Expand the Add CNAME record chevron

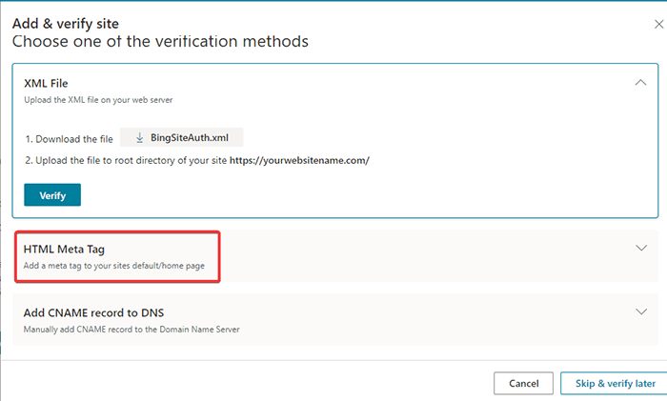(x=640, y=311)
